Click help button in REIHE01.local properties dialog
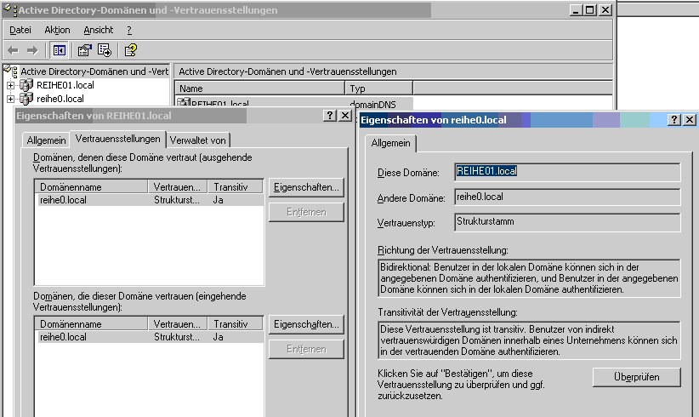Screen dimensions: 699x417 329,116
